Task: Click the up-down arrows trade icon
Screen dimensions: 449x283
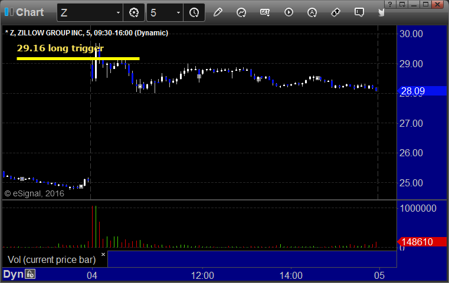Action: pos(336,12)
